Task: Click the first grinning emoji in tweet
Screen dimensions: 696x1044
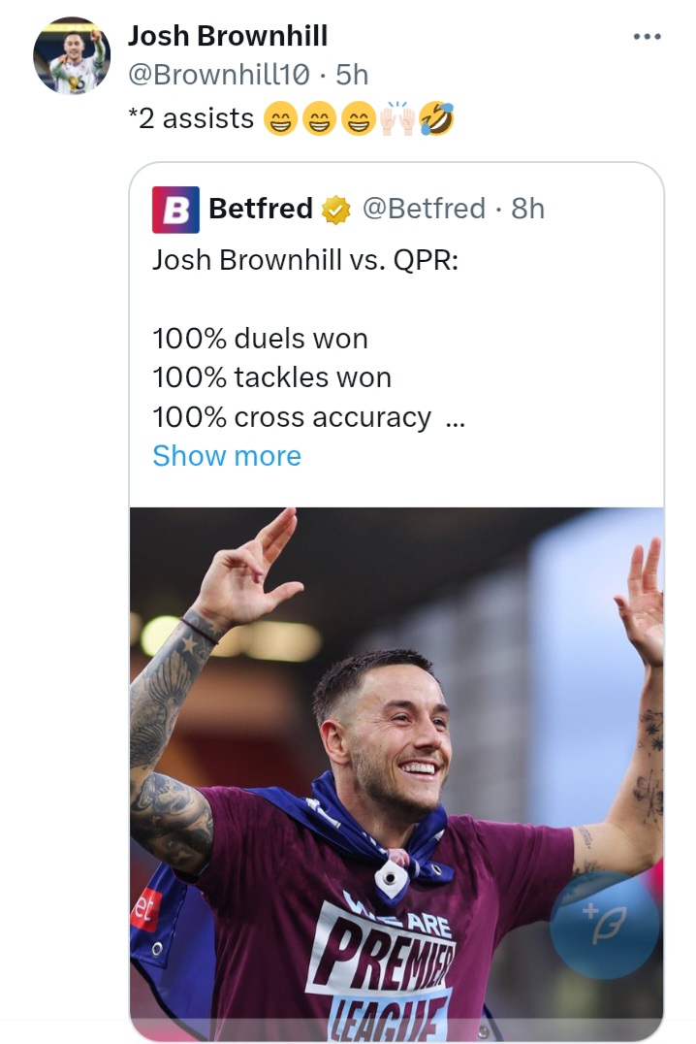Action: coord(278,119)
